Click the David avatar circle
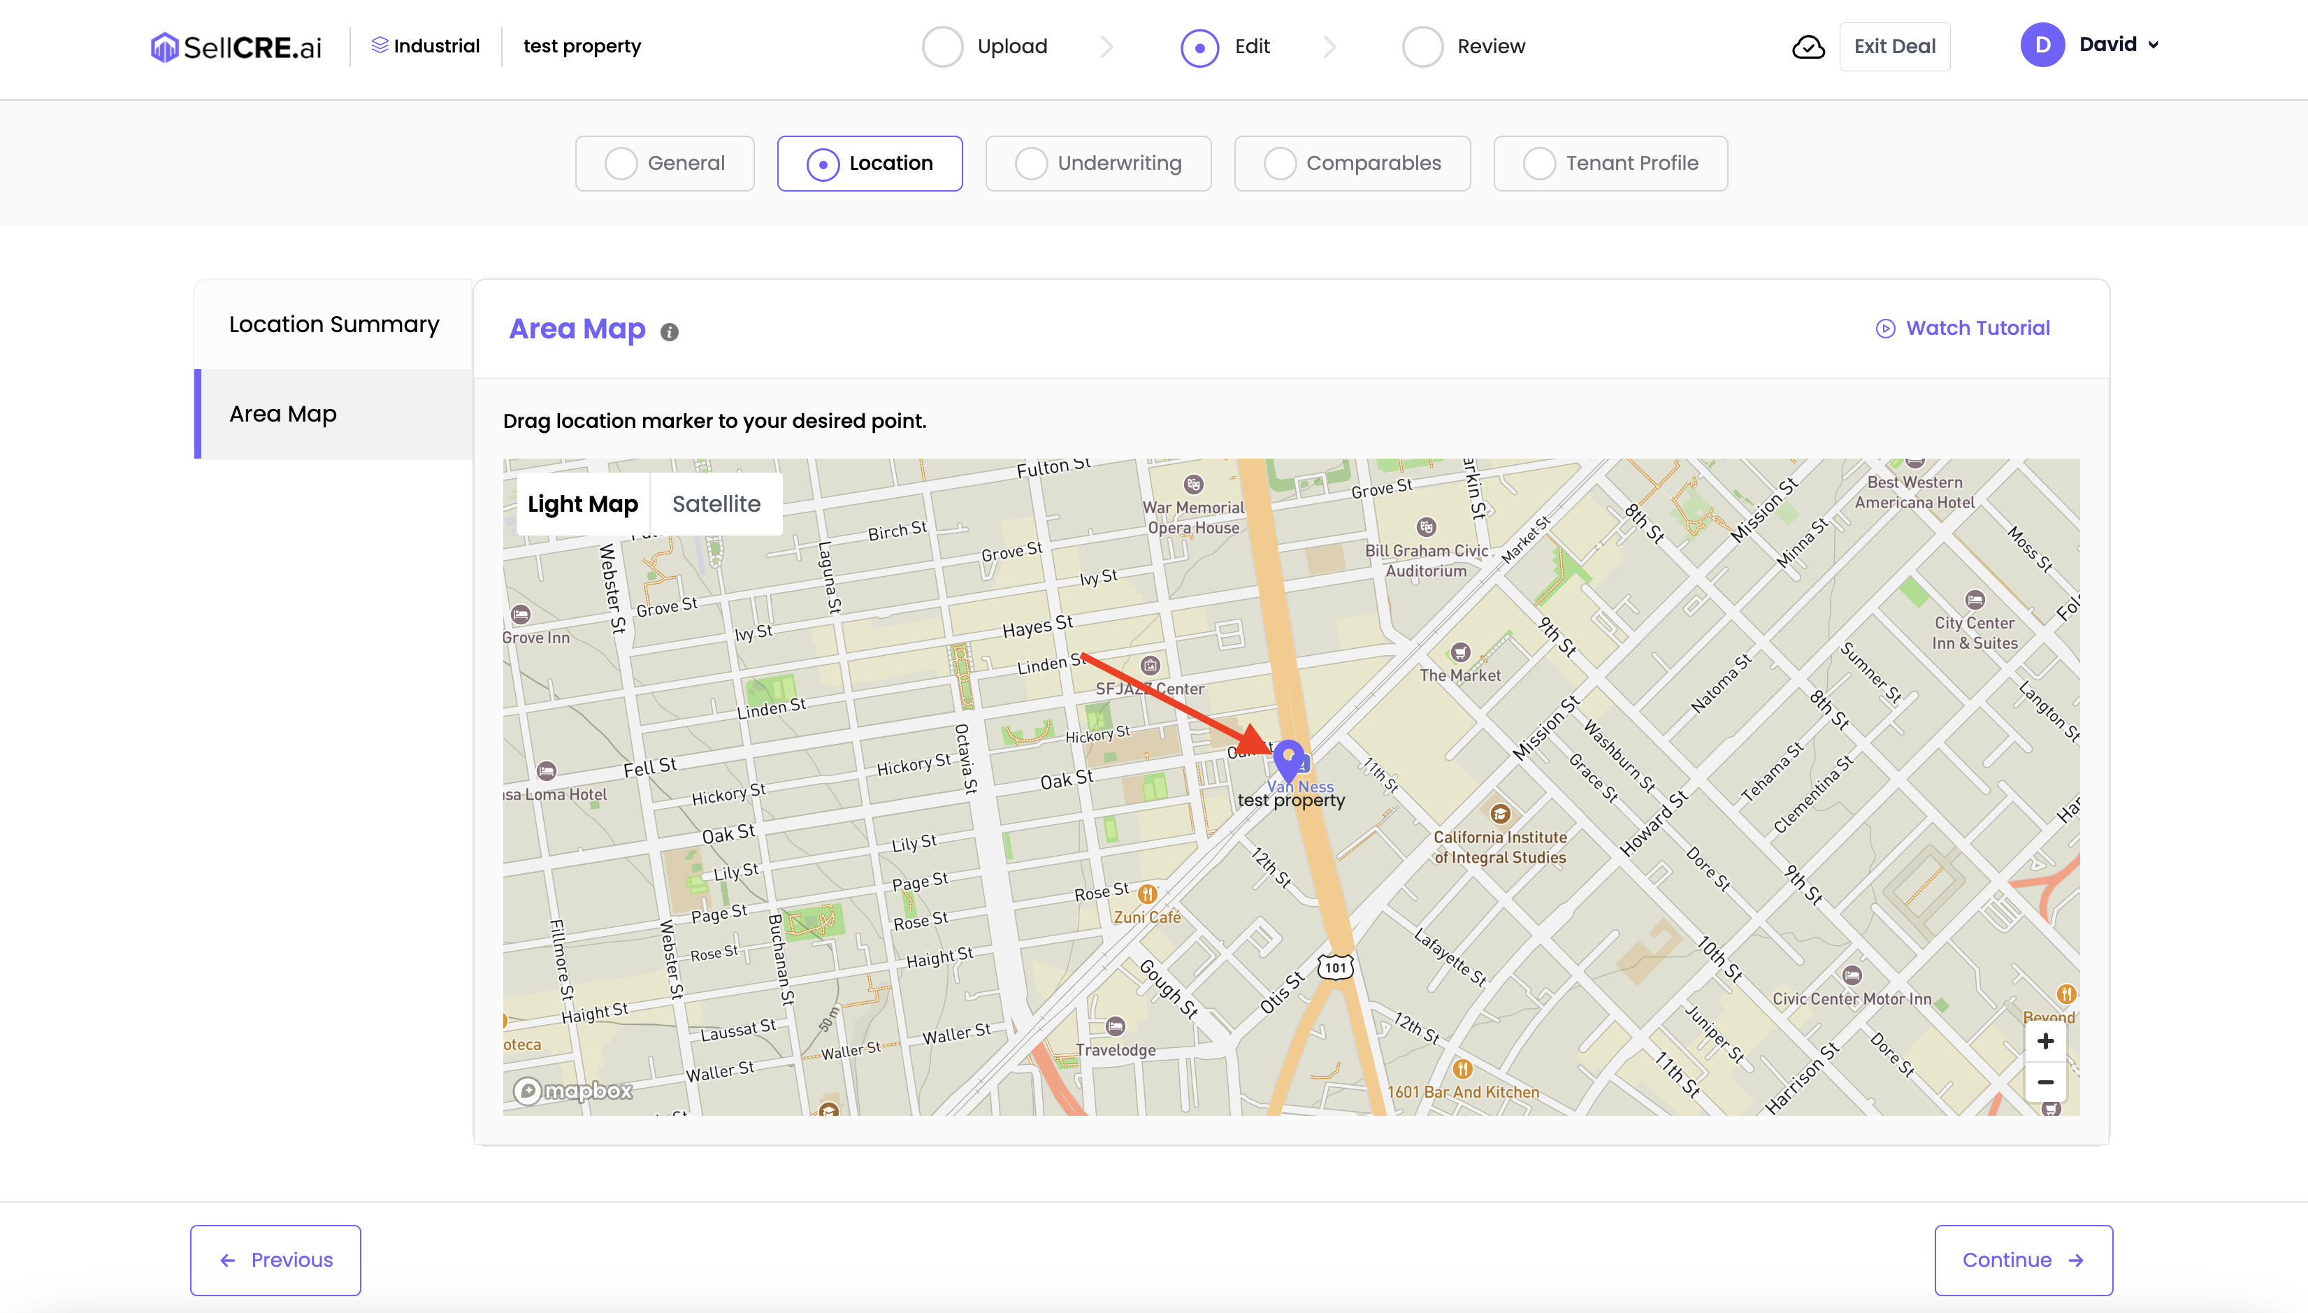The width and height of the screenshot is (2308, 1313). pyautogui.click(x=2042, y=45)
